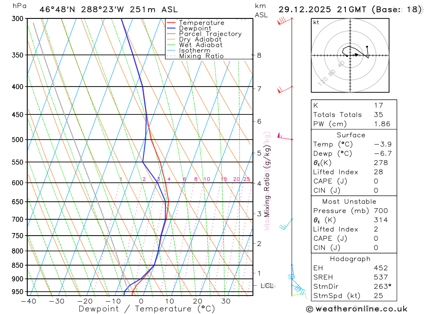
Task: Click the '120' ring label in hodograph
Action: [x=323, y=81]
